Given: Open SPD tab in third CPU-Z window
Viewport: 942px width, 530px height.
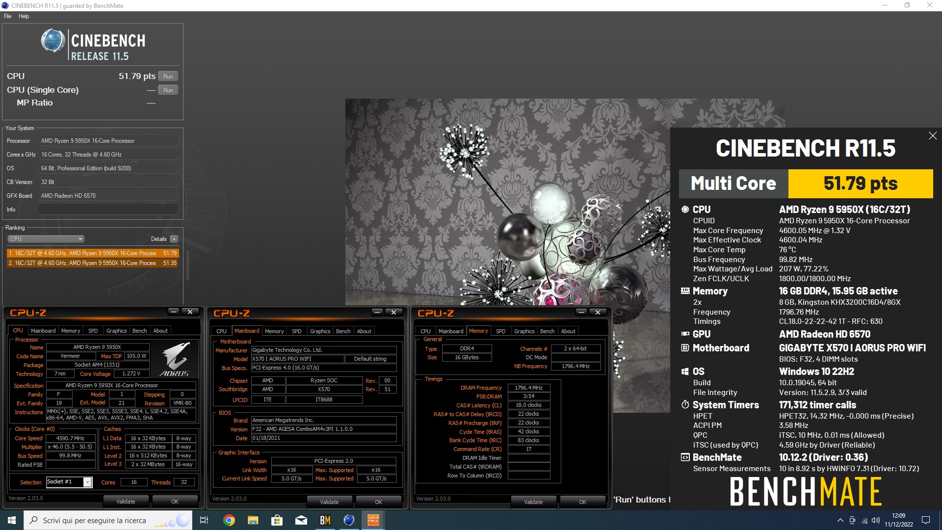Looking at the screenshot, I should [x=501, y=331].
